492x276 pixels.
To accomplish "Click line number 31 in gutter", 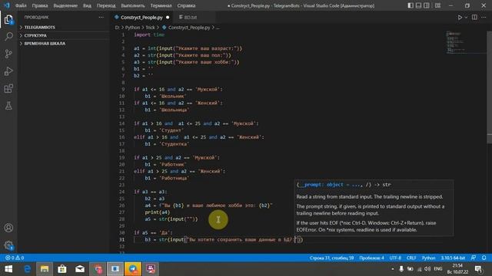I will [x=121, y=240].
